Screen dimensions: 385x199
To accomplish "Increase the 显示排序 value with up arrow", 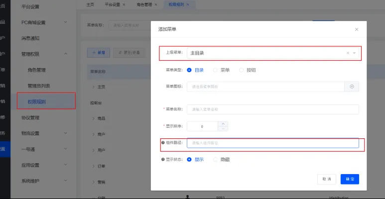I will (223, 124).
